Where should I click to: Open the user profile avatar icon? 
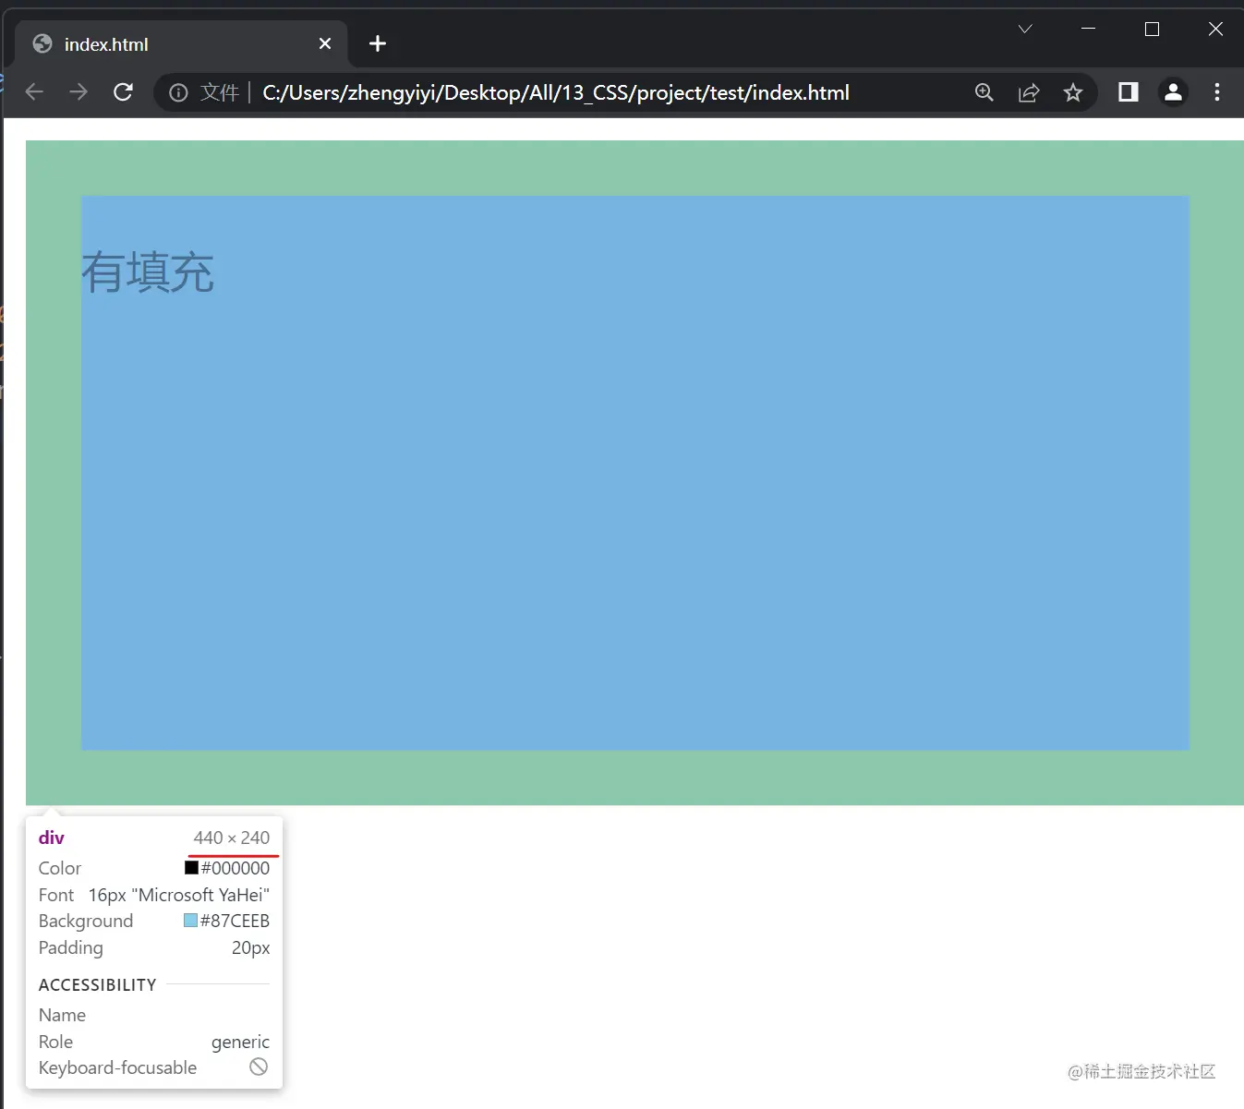[1173, 92]
